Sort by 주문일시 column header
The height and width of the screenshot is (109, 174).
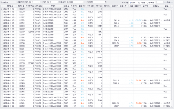coord(10,6)
